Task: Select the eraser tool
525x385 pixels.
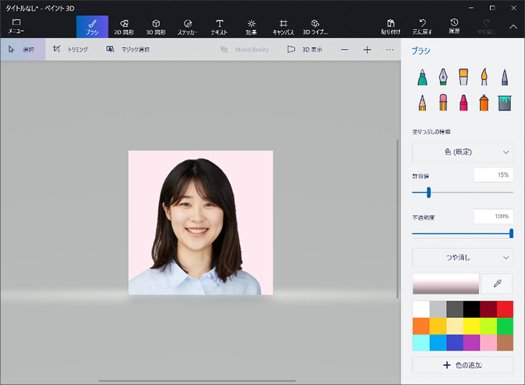Action: (x=443, y=103)
